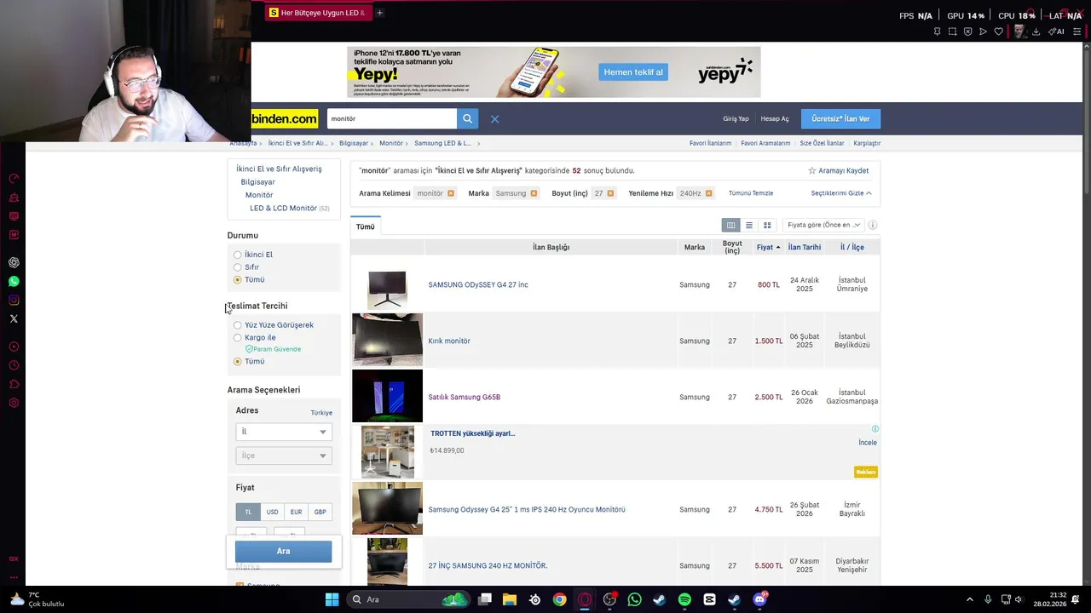Select the Sıfır condition radio button
Viewport: 1091px width, 613px height.
(x=238, y=267)
